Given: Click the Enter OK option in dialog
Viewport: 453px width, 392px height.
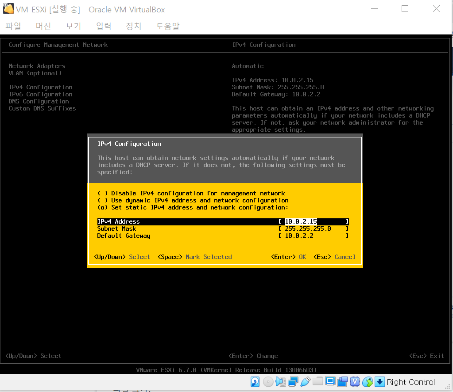Looking at the screenshot, I should point(288,257).
